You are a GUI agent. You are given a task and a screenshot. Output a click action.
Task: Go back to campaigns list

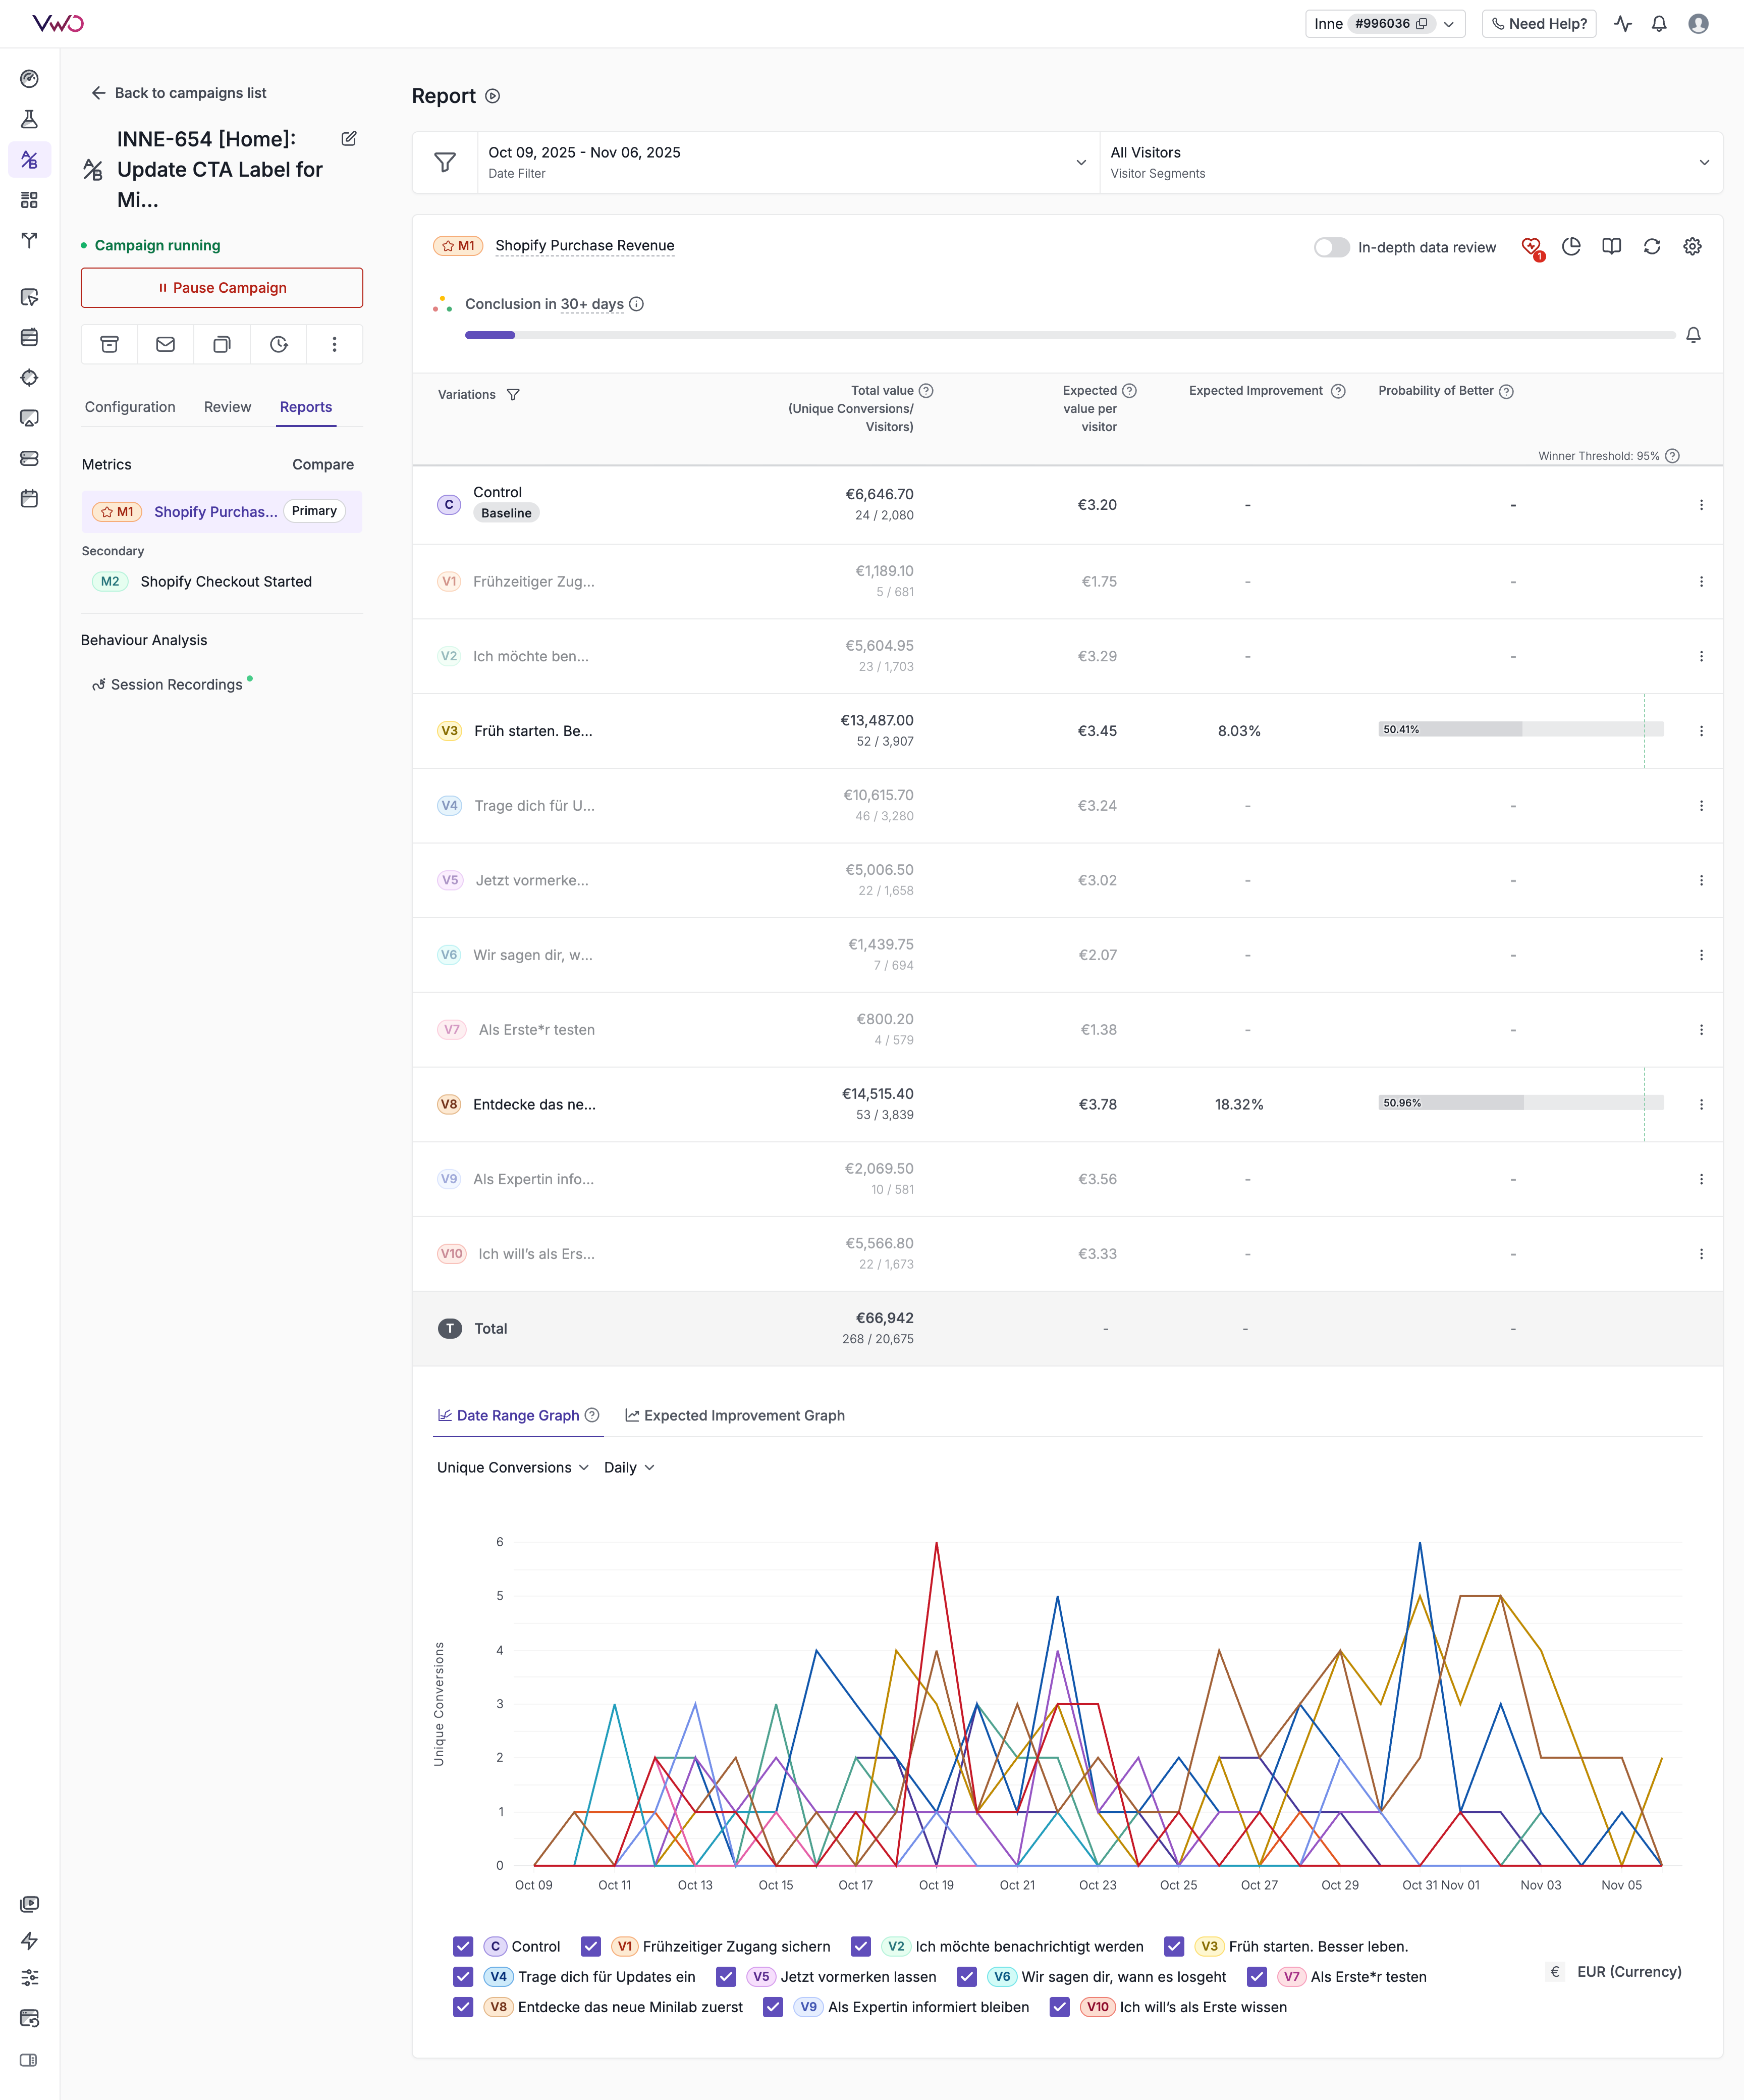tap(179, 93)
